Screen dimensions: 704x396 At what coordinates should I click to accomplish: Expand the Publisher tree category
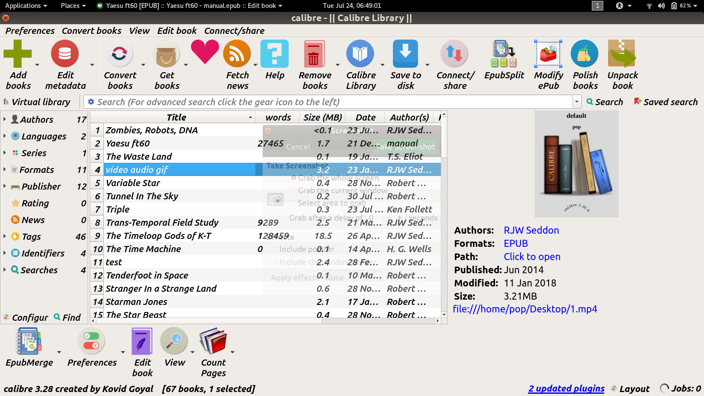(x=4, y=186)
